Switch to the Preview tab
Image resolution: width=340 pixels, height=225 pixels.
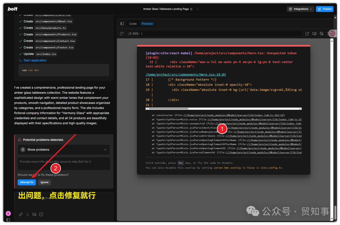(147, 24)
